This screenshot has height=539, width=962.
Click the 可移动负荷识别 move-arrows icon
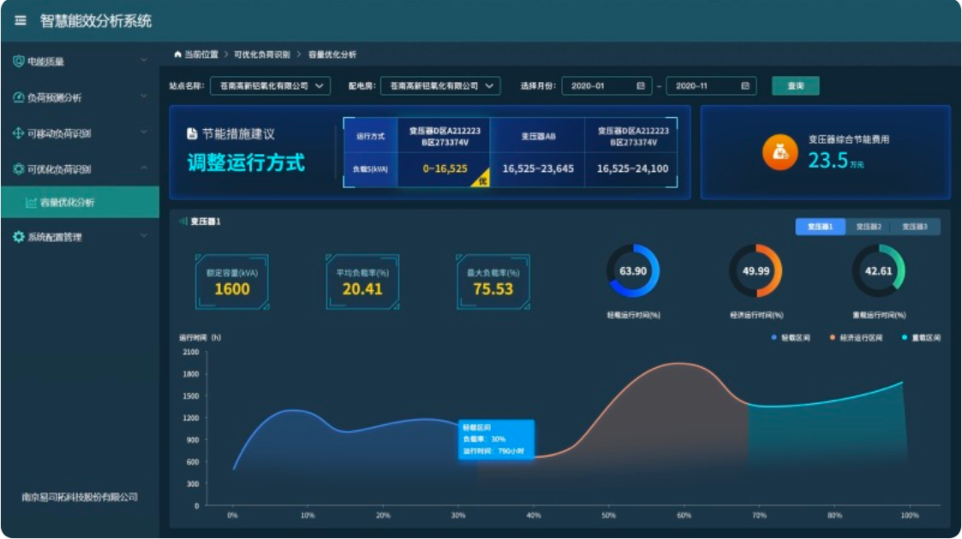[18, 133]
